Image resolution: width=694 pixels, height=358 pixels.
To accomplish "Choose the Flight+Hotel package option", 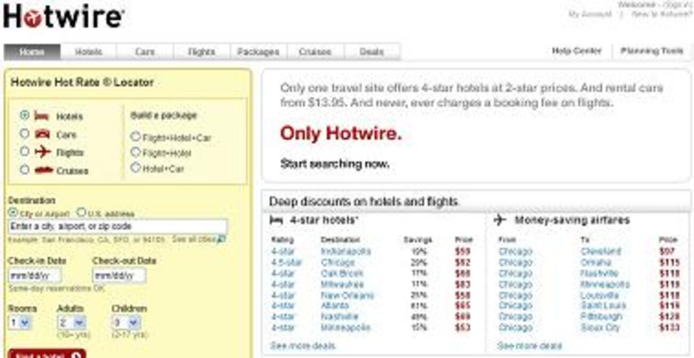I will [x=136, y=152].
